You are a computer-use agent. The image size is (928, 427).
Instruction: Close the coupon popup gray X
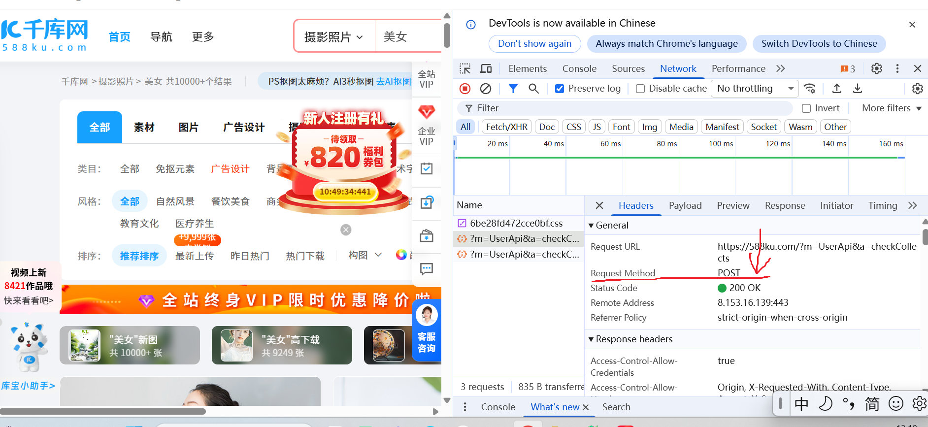(346, 230)
